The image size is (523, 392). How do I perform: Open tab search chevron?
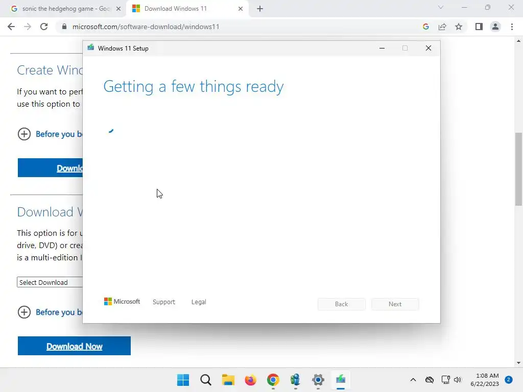pos(441,7)
